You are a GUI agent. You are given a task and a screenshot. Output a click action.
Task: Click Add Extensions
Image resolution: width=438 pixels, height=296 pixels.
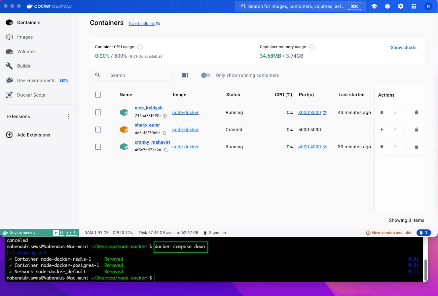tap(28, 135)
